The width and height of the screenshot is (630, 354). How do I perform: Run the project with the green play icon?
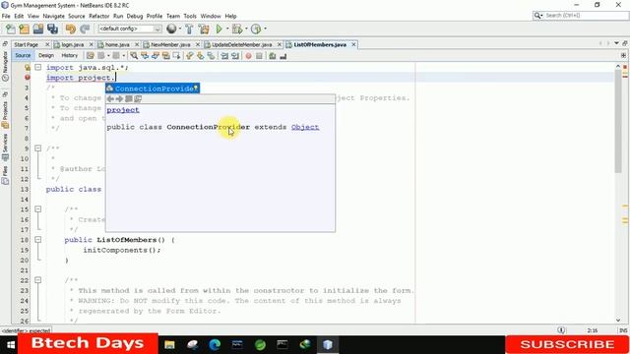point(219,29)
